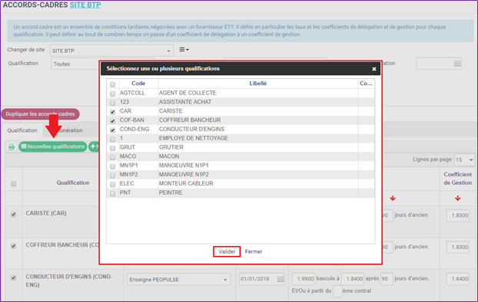Viewport: 478px width, 302px height.
Task: Check the MANOEUVRE N1P1 checkbox
Action: tap(113, 166)
